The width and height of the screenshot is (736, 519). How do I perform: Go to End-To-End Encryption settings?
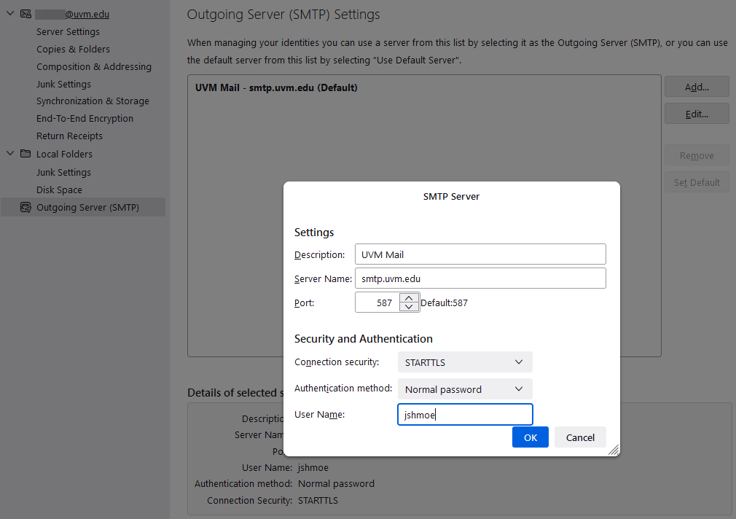[85, 119]
